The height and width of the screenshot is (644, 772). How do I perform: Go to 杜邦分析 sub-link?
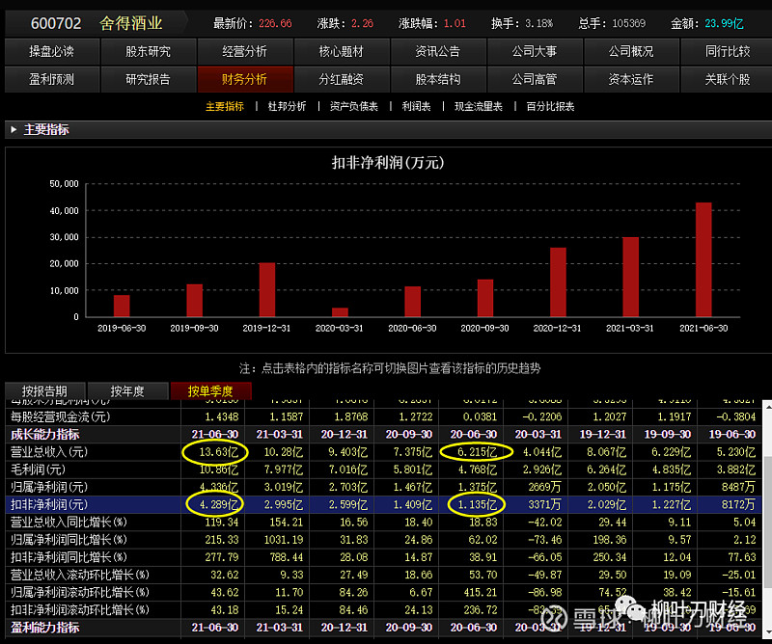point(287,106)
